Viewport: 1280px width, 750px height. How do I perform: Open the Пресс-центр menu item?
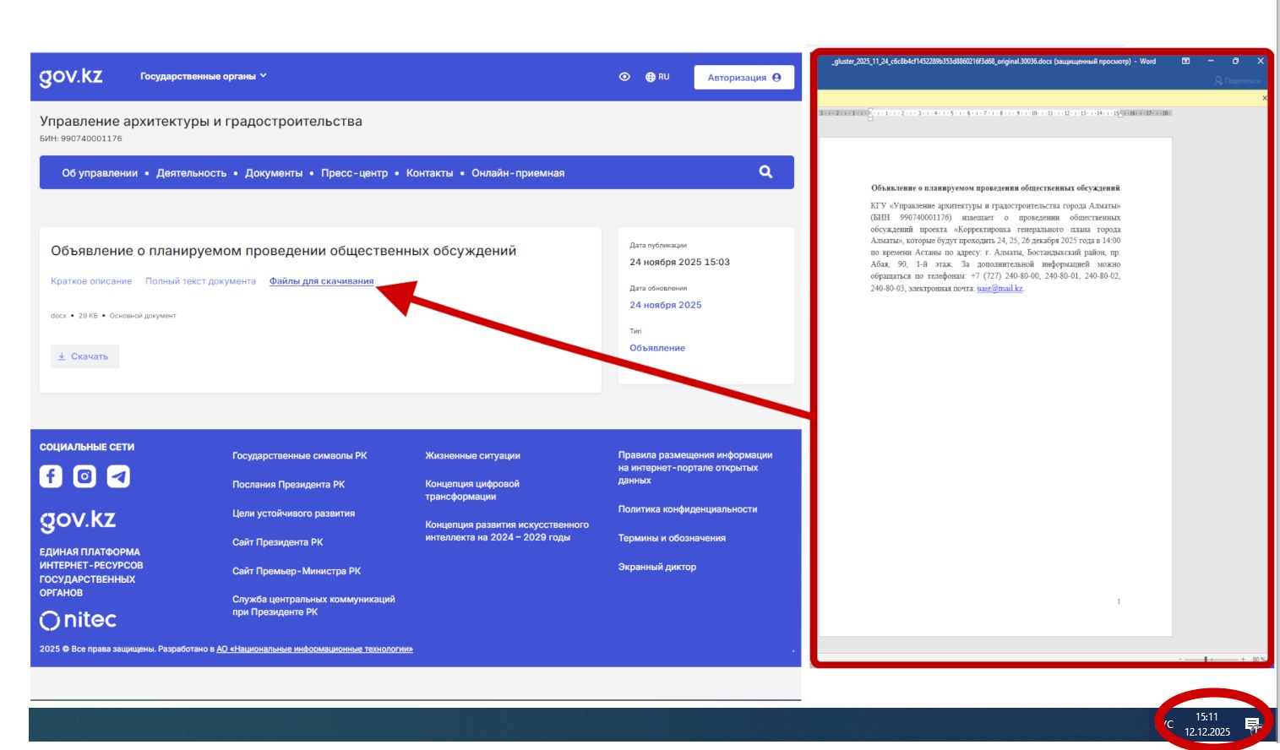(354, 173)
